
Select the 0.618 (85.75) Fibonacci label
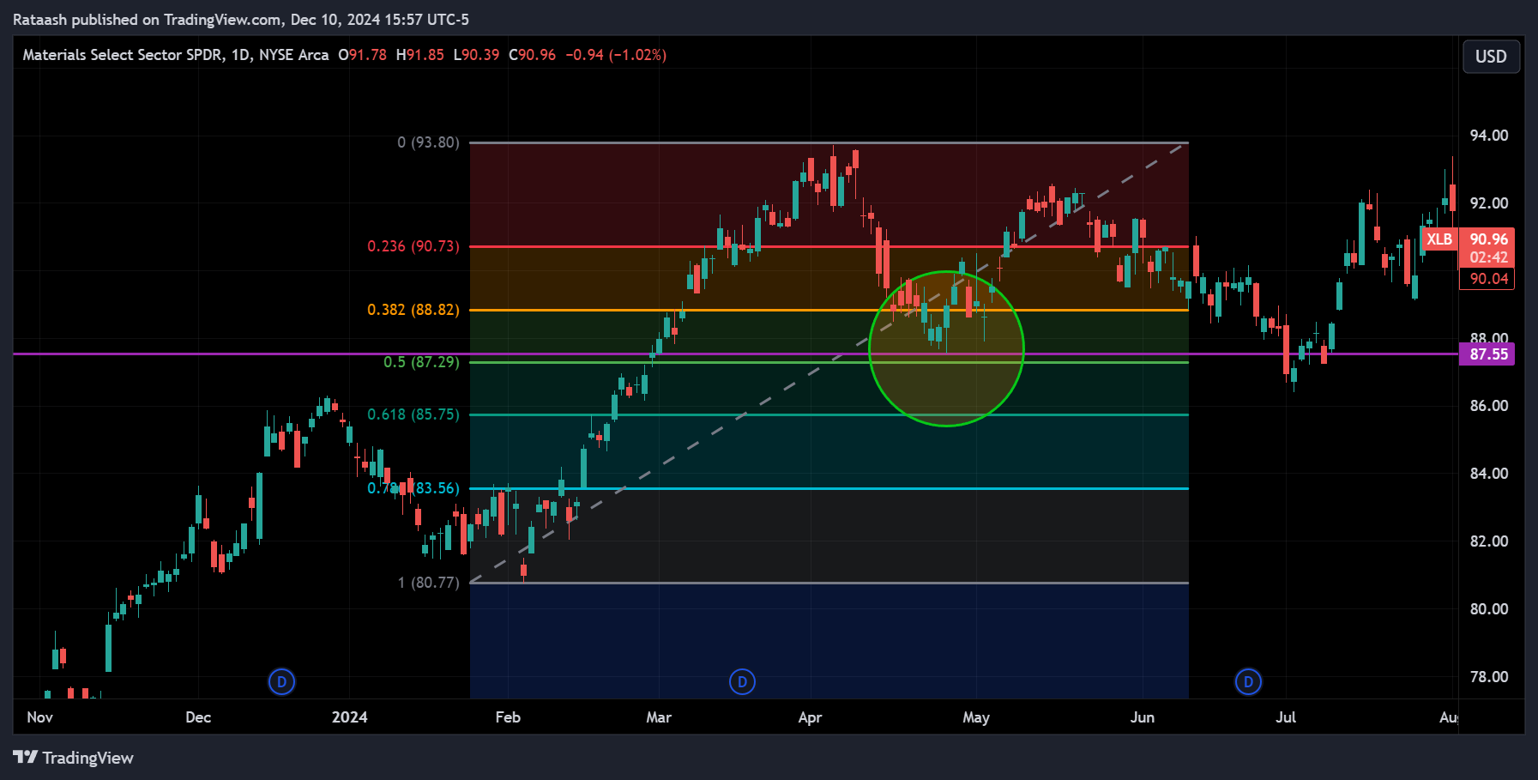(x=413, y=414)
